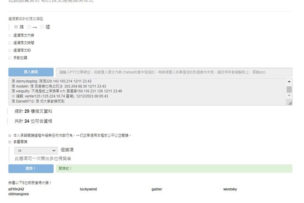This screenshot has width=304, height=203.
Task: Click the blue 匯入網頁 button
Action: click(31, 72)
